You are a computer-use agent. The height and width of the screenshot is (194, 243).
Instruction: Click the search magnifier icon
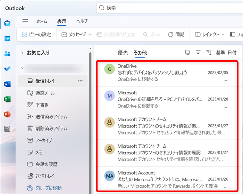click(102, 8)
